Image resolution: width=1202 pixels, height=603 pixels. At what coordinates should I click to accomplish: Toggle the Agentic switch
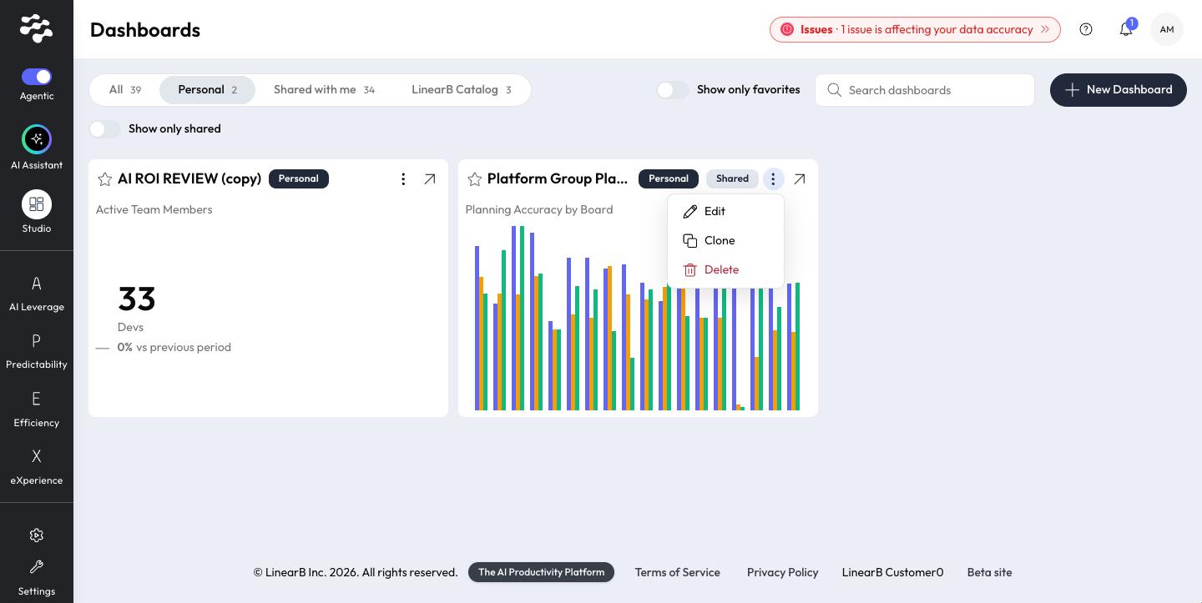[37, 77]
